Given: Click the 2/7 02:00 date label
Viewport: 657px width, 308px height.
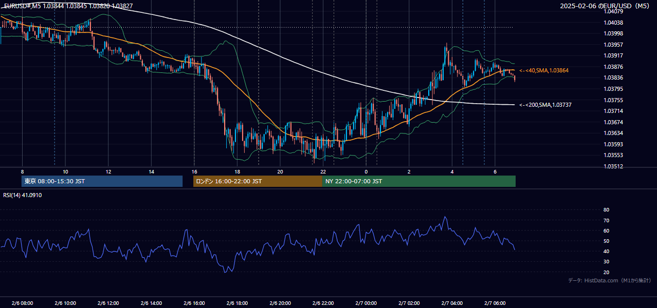Looking at the screenshot, I should (x=409, y=303).
